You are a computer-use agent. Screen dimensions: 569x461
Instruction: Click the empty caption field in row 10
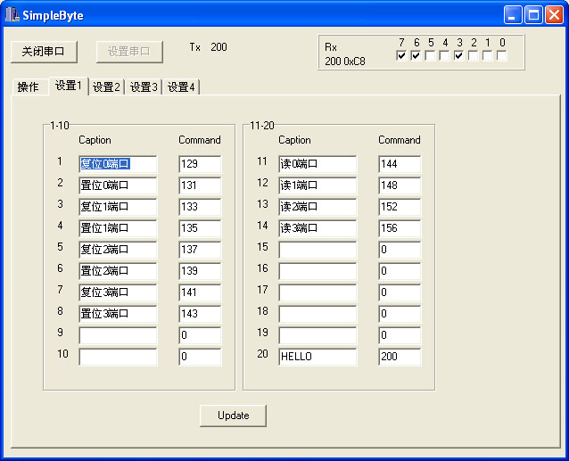(118, 357)
